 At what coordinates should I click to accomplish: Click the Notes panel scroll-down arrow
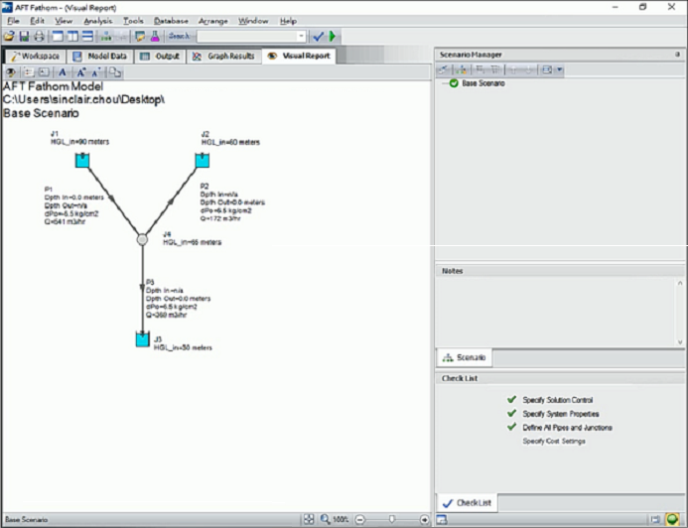680,342
